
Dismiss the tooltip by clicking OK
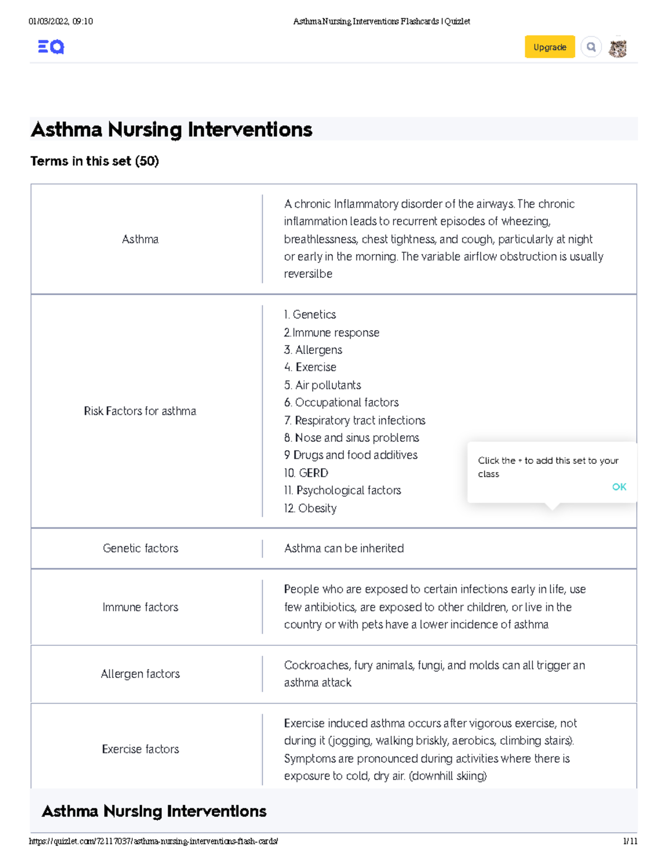pyautogui.click(x=619, y=487)
